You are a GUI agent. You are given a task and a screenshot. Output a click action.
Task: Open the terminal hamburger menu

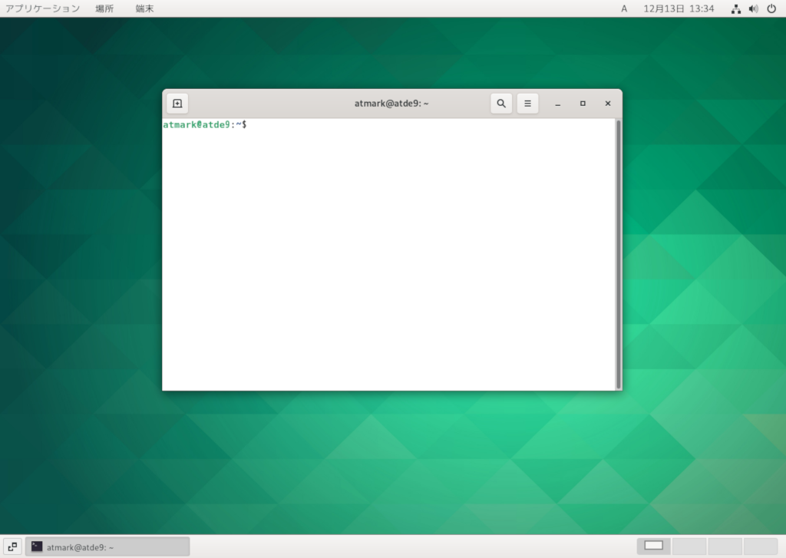pos(527,104)
